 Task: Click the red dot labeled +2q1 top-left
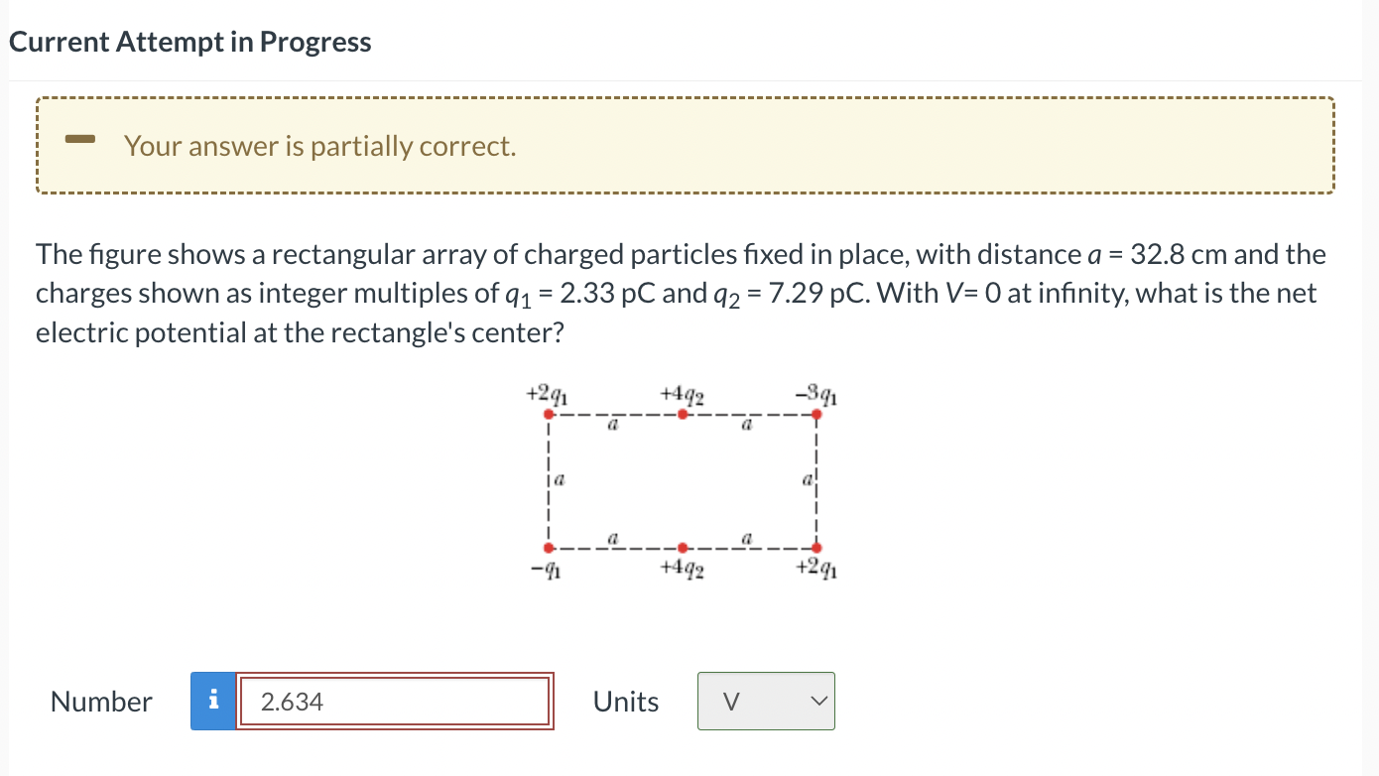pyautogui.click(x=547, y=414)
